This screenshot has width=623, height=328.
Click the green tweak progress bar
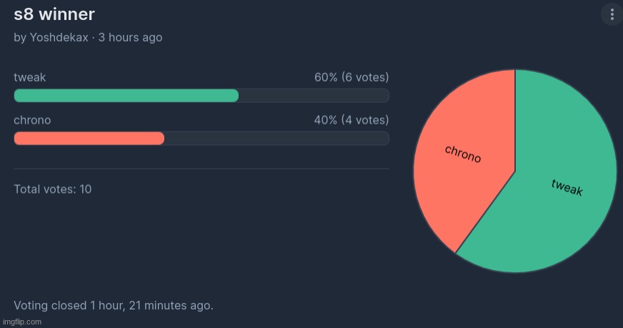pos(126,96)
